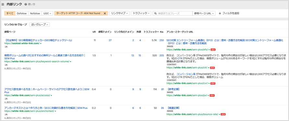
Task: Expand keyword-search-volume URL dropdown arrow
Action: 70,62
